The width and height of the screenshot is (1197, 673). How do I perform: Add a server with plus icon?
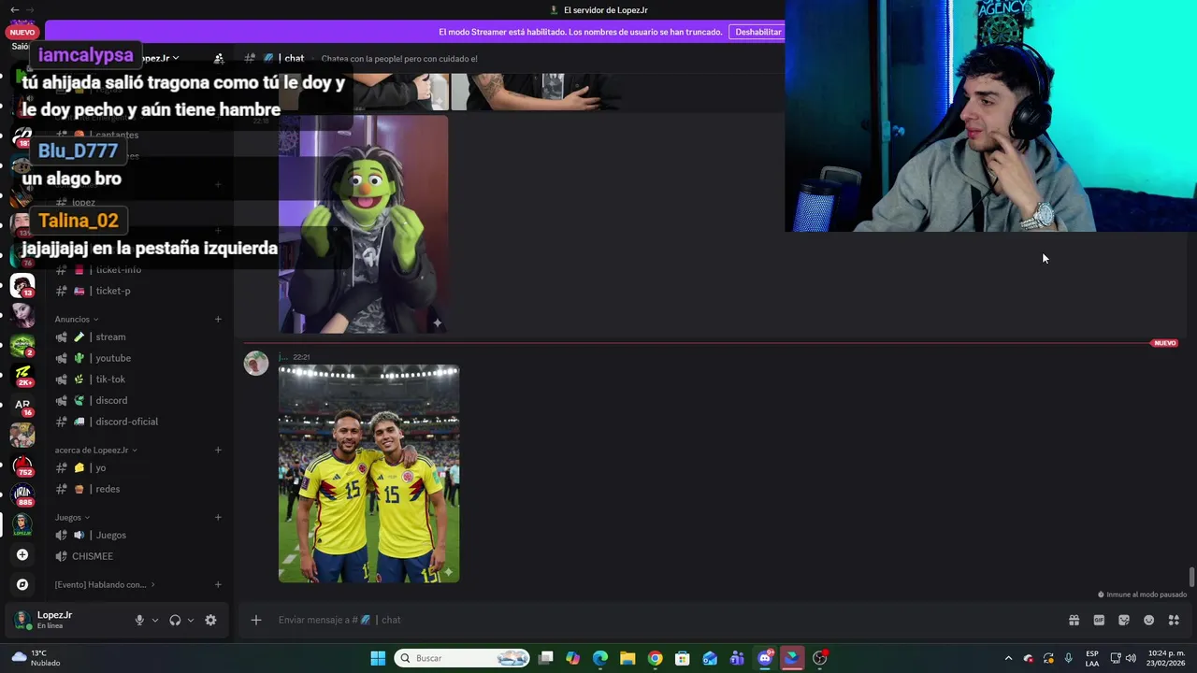pos(22,554)
